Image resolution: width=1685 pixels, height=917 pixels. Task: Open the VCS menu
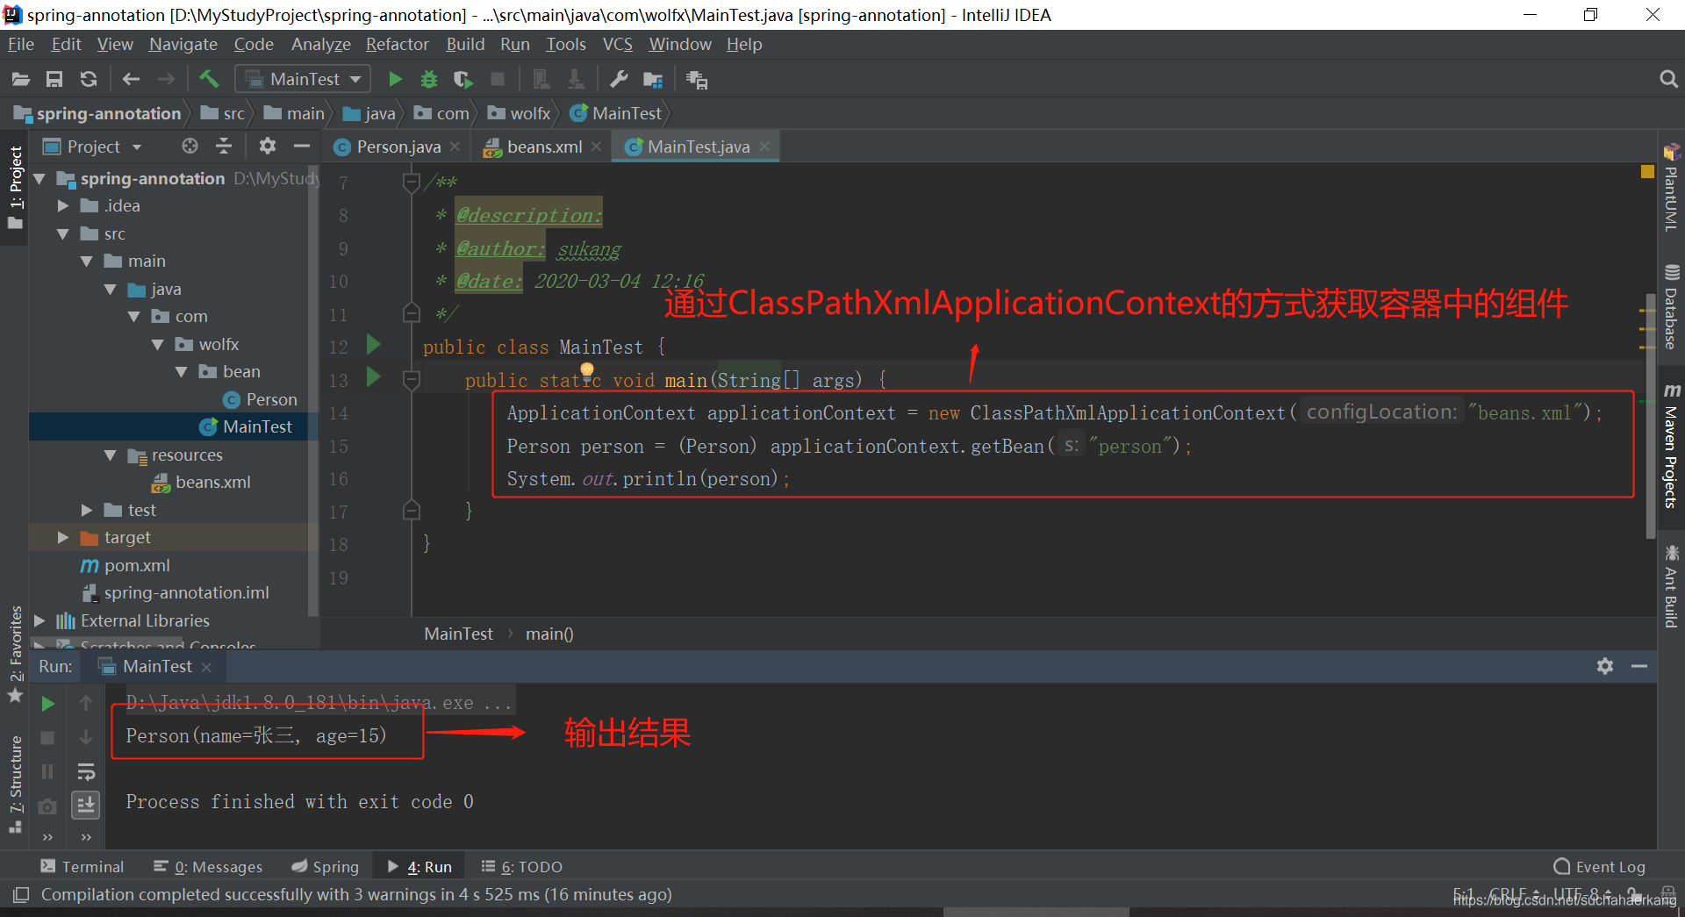click(617, 44)
